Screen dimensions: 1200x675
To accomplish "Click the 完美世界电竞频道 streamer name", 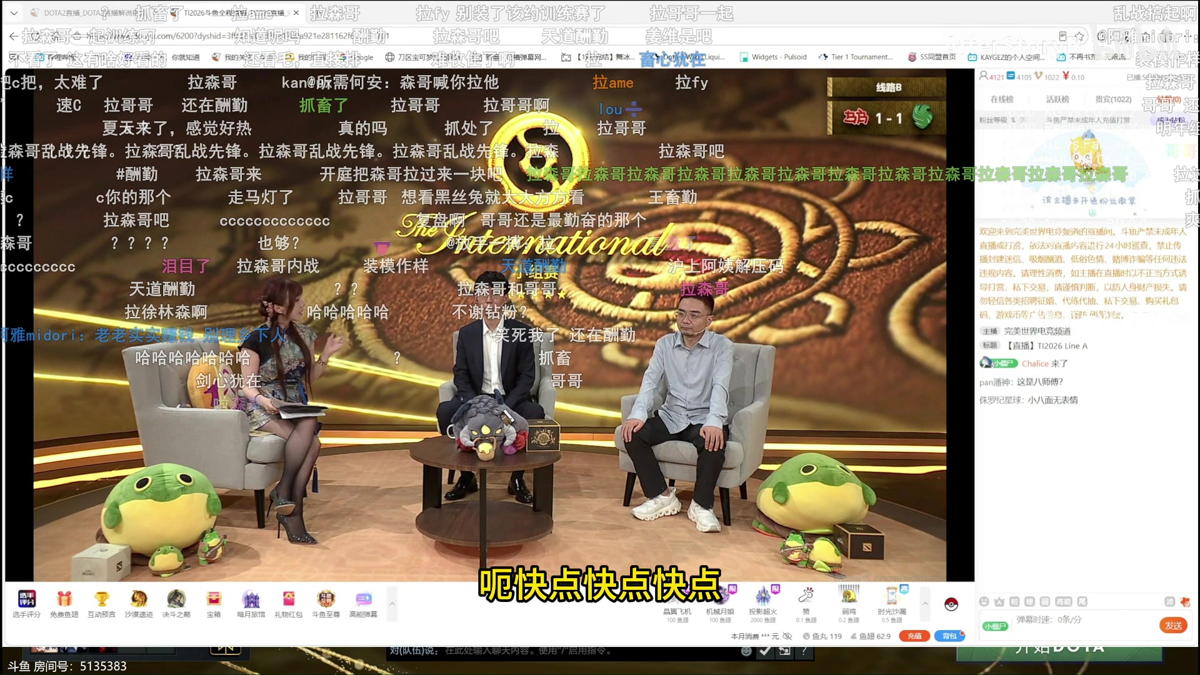I will (1037, 331).
